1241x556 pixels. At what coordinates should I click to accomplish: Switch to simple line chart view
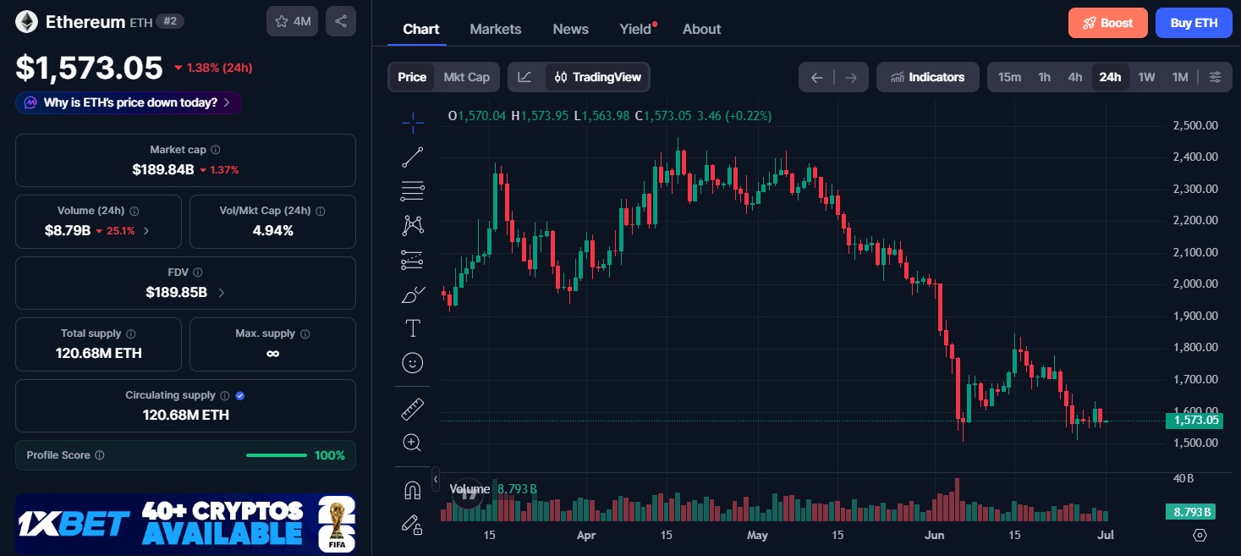tap(525, 77)
